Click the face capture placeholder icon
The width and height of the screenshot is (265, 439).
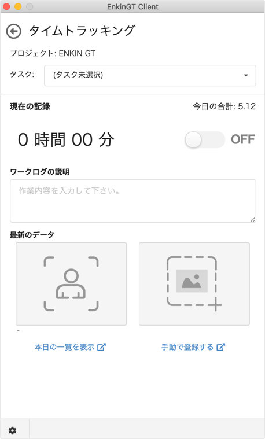71,283
